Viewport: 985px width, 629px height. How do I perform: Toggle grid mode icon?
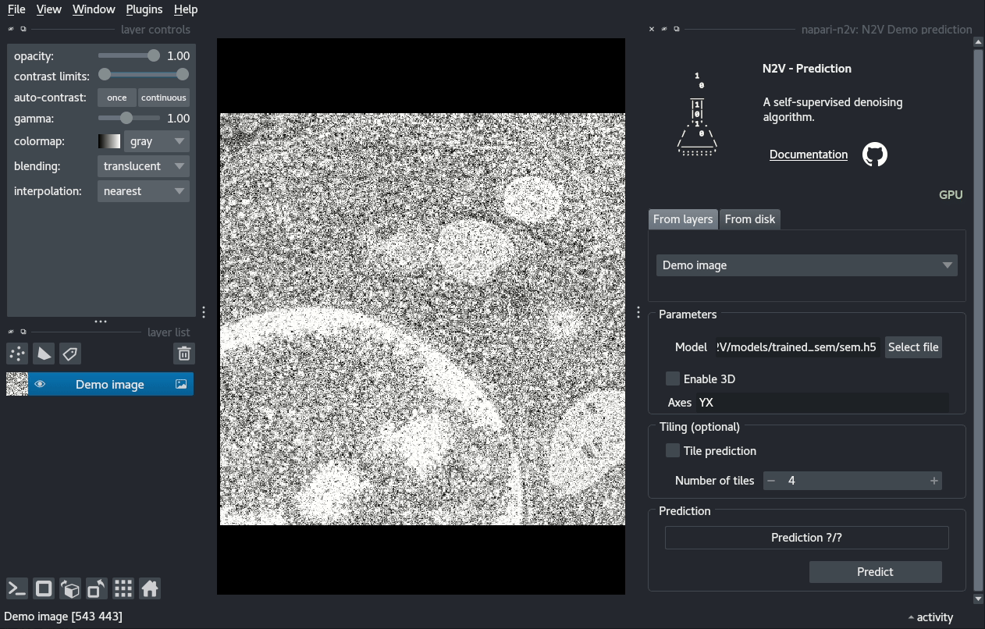click(123, 588)
